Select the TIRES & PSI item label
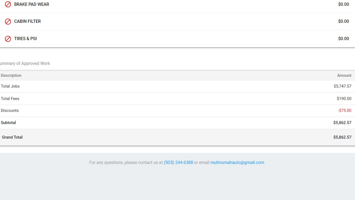The height and width of the screenshot is (200, 355). point(25,39)
